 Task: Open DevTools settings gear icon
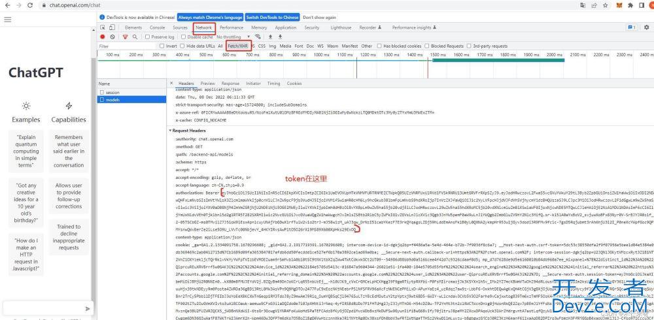point(647,27)
